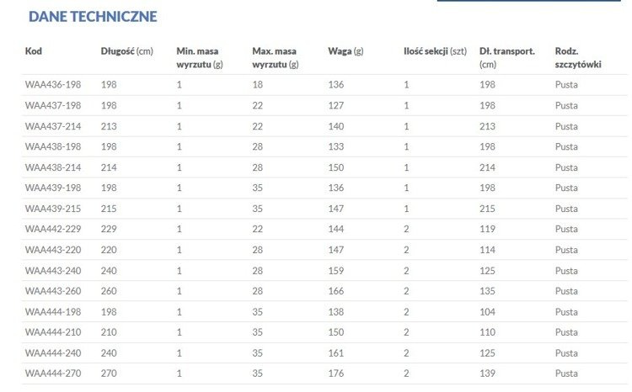Screen dimensions: 632x392
Task: Select transport length 104 in WAA444-198 row
Action: 487,311
